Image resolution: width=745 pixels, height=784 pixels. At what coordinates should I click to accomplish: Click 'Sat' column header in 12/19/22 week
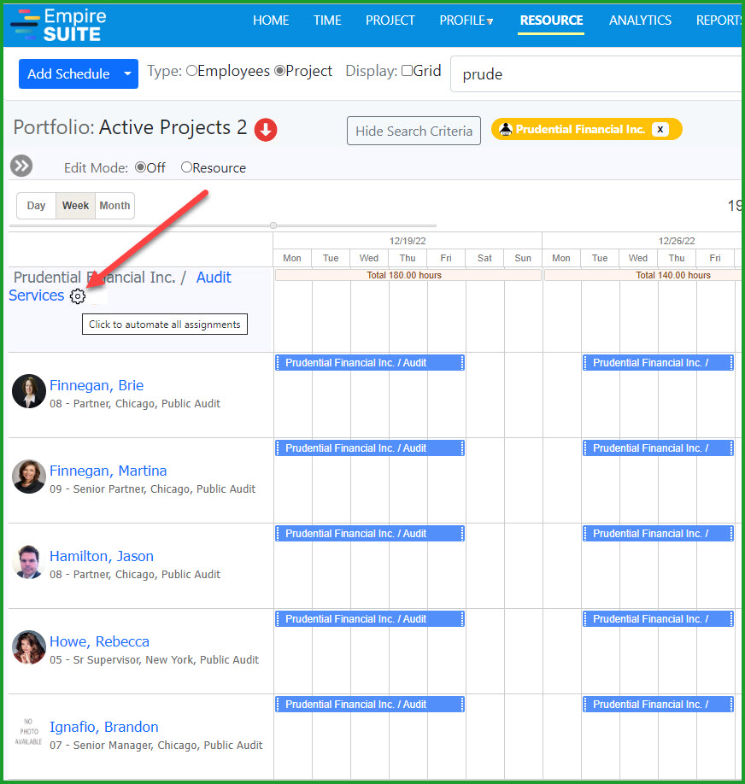pos(484,258)
